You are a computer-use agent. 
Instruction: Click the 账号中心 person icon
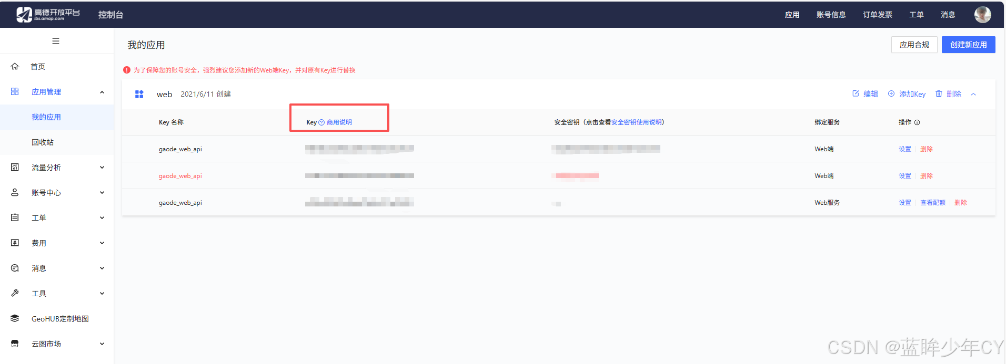(15, 192)
